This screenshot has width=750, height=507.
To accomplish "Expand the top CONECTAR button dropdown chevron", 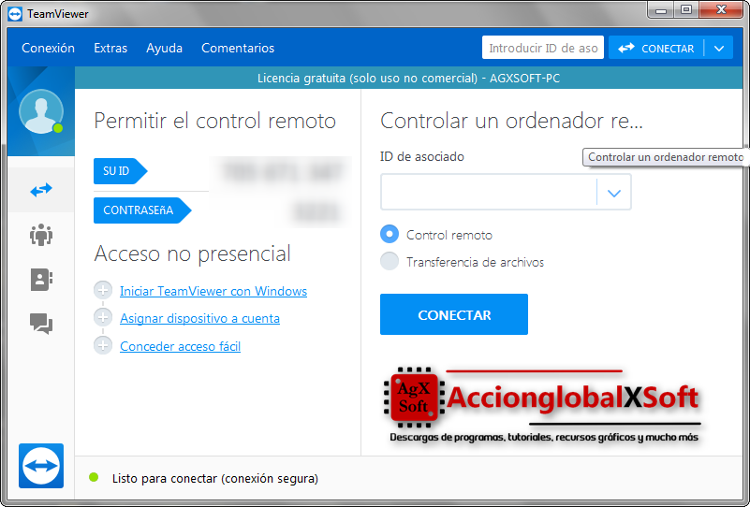I will 719,49.
